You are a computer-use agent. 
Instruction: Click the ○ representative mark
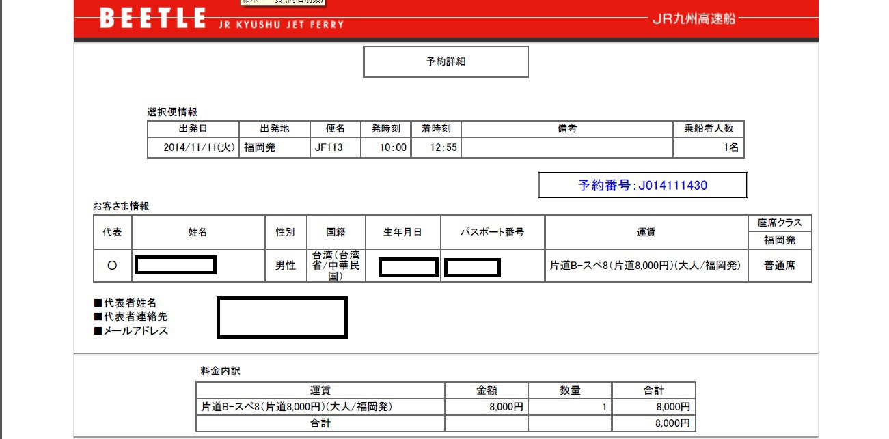pos(112,266)
